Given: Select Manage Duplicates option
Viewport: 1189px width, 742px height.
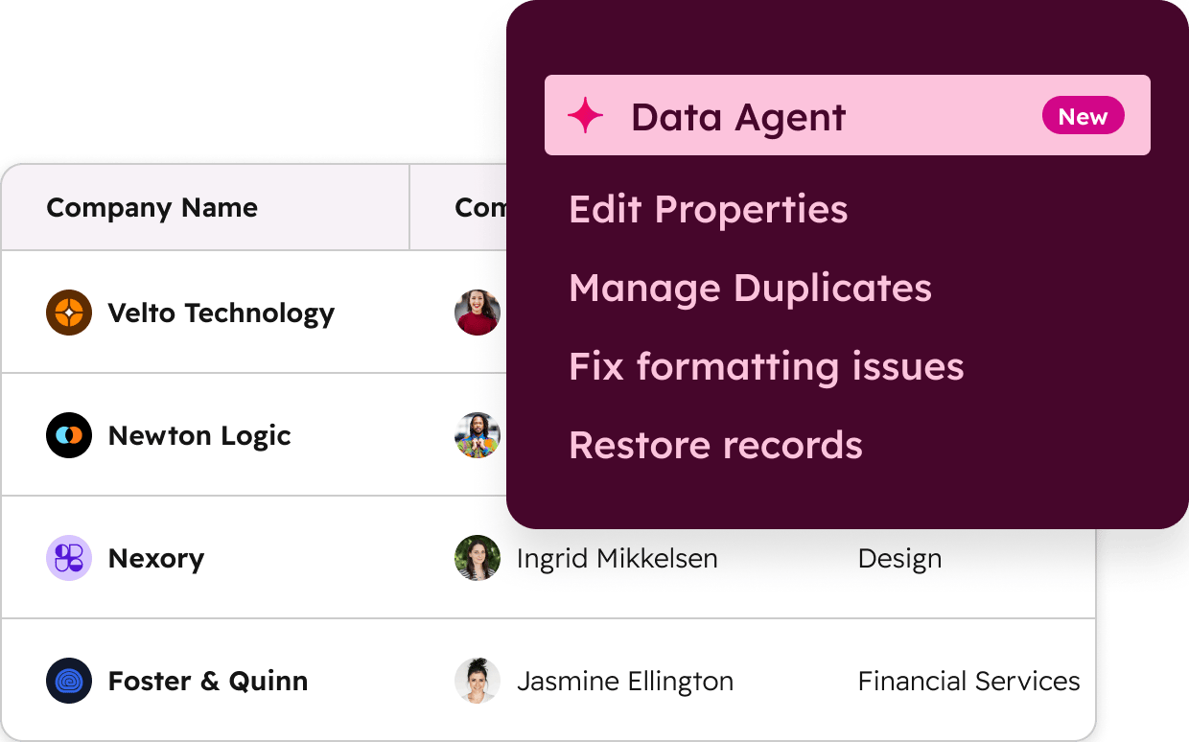Looking at the screenshot, I should 750,288.
